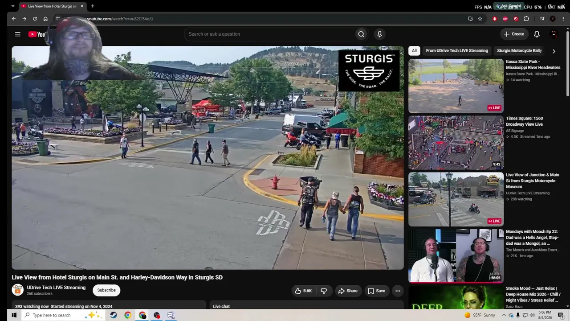Open more actions for this video
Viewport: 570px width, 321px height.
(x=398, y=291)
